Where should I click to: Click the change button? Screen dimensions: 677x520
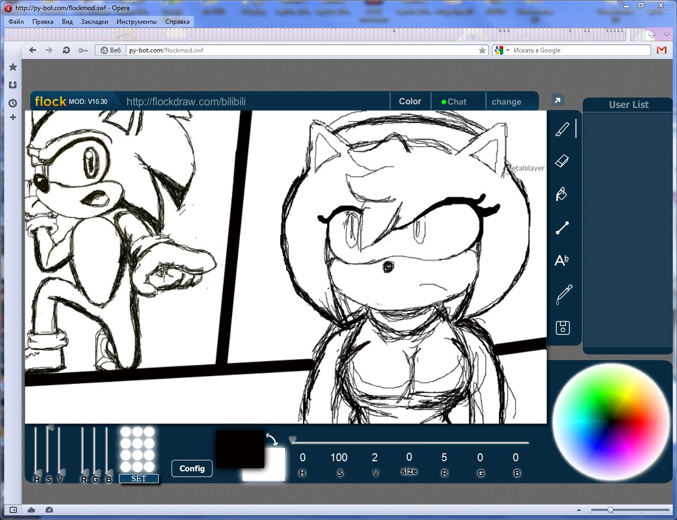pos(506,102)
